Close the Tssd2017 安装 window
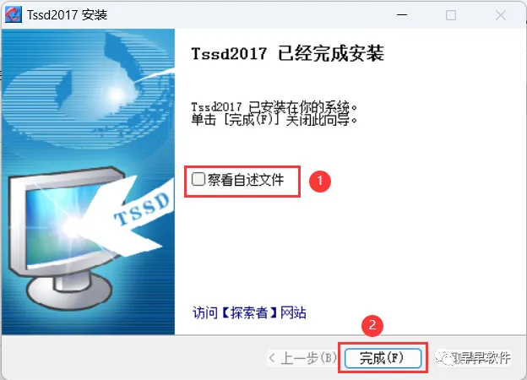This screenshot has width=527, height=380. (501, 15)
